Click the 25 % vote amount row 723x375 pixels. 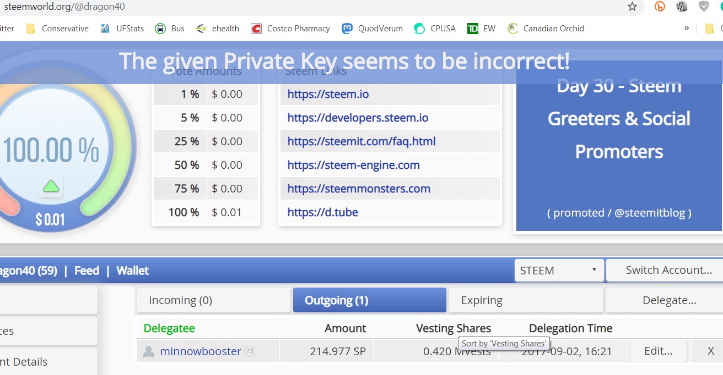[x=206, y=141]
